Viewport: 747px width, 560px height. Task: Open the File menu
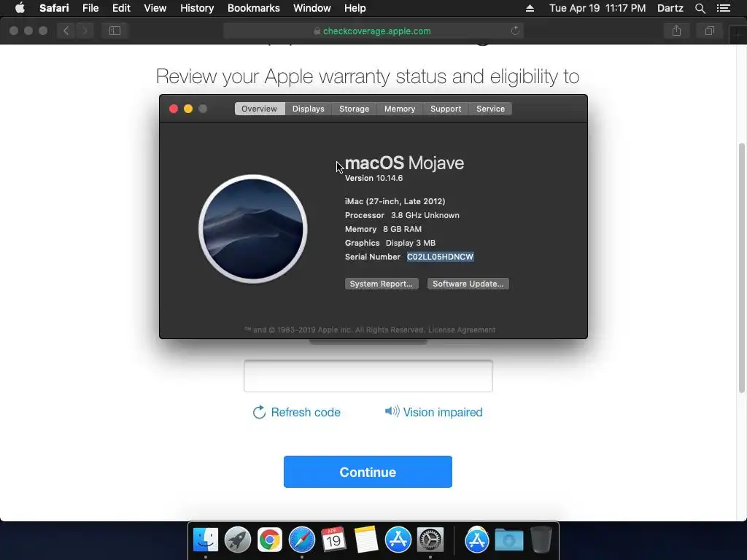click(x=90, y=8)
